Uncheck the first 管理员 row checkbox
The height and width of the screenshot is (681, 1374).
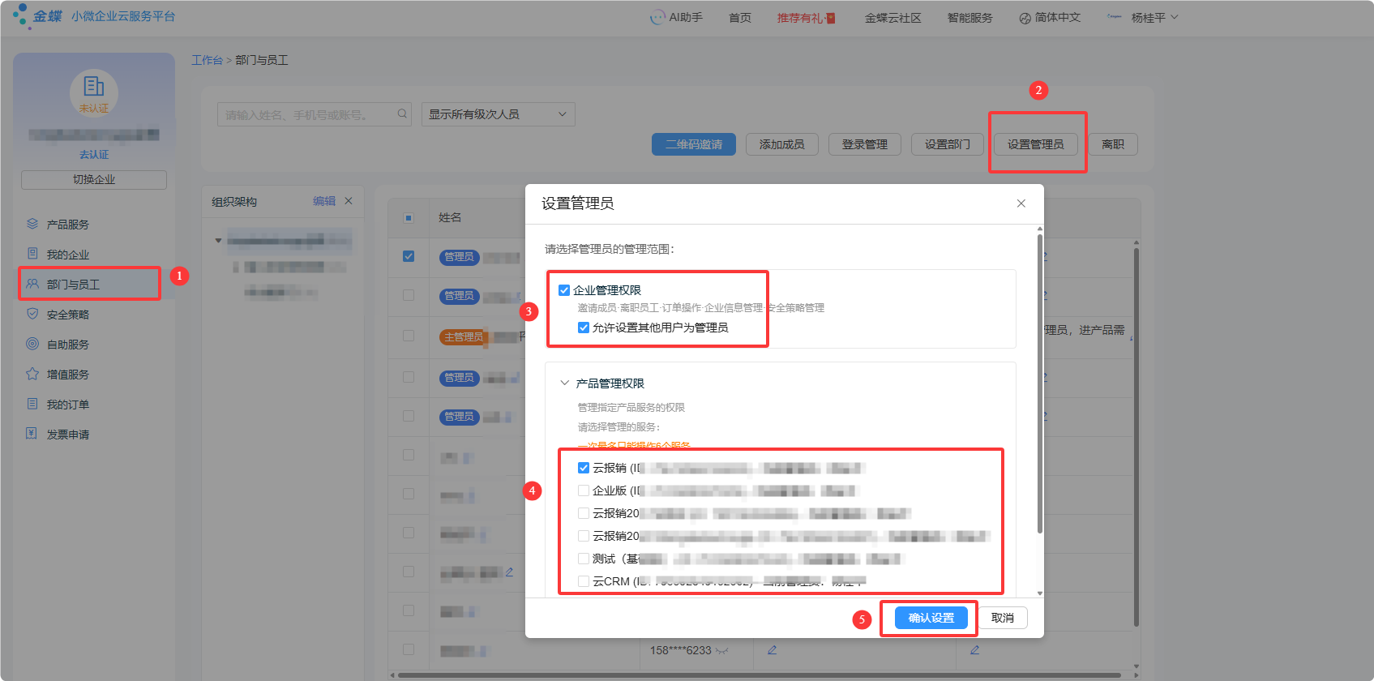point(409,256)
